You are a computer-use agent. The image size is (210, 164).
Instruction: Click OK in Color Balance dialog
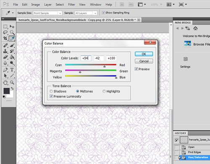coord(144,54)
